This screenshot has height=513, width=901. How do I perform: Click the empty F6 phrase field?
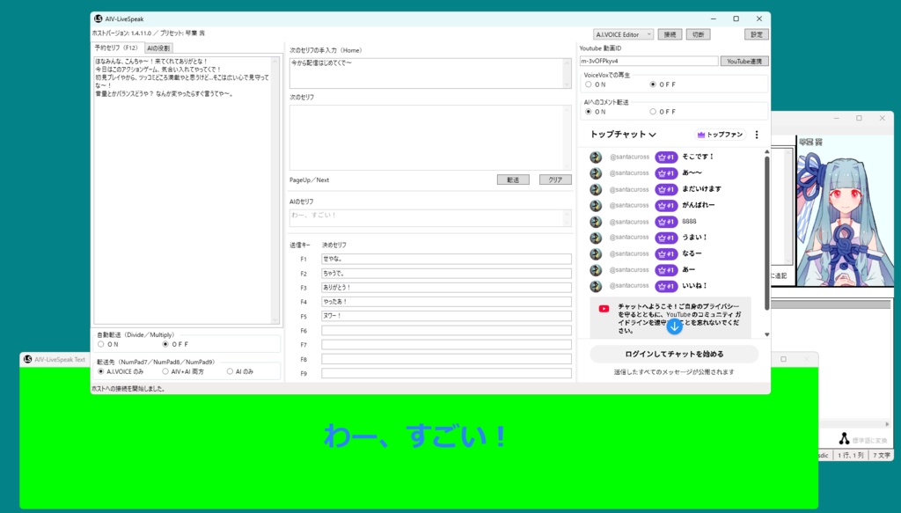(446, 330)
